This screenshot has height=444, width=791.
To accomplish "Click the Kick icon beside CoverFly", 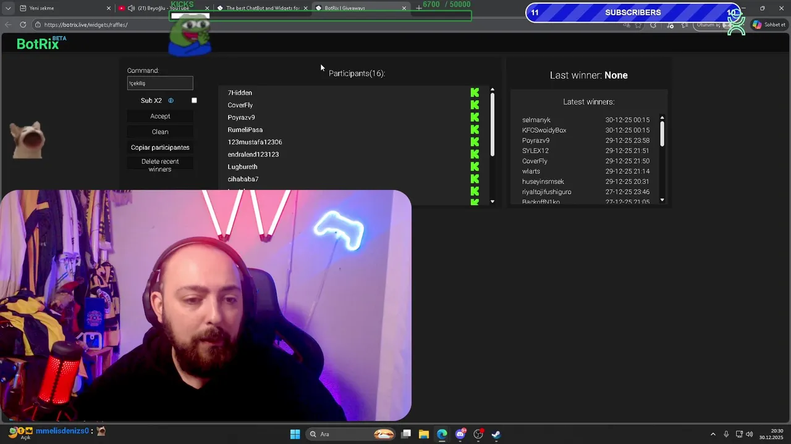I will pos(475,105).
